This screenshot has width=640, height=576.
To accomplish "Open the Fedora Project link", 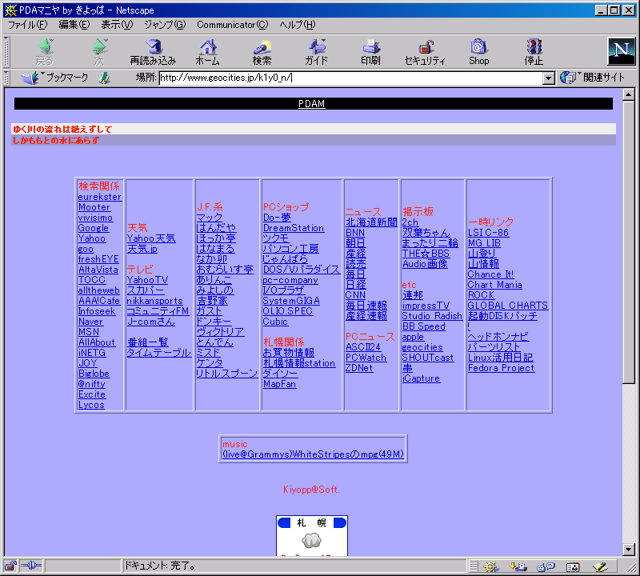I will [x=502, y=368].
